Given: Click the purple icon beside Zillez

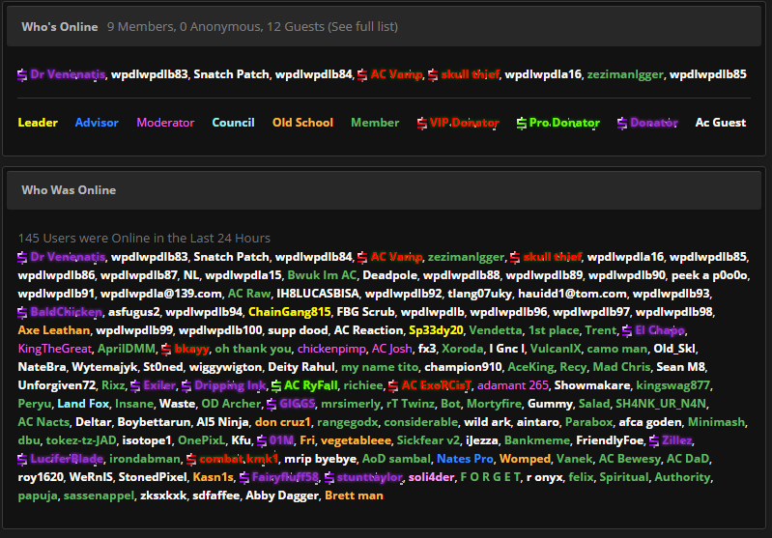Looking at the screenshot, I should 654,440.
